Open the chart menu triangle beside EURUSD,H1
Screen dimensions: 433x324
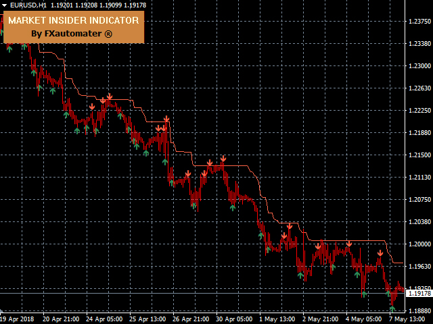(4, 5)
